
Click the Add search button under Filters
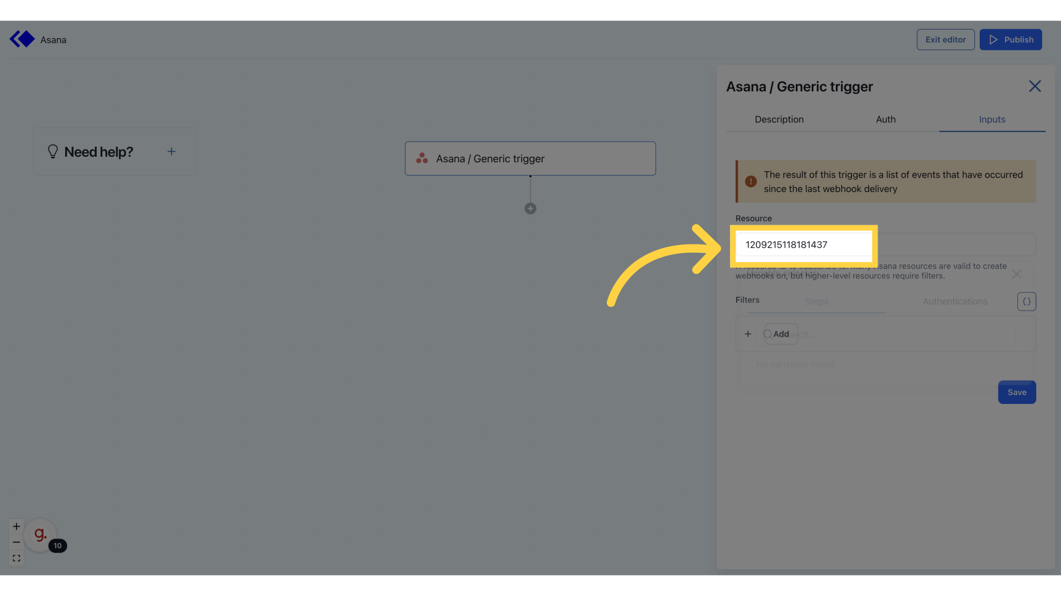click(x=779, y=334)
